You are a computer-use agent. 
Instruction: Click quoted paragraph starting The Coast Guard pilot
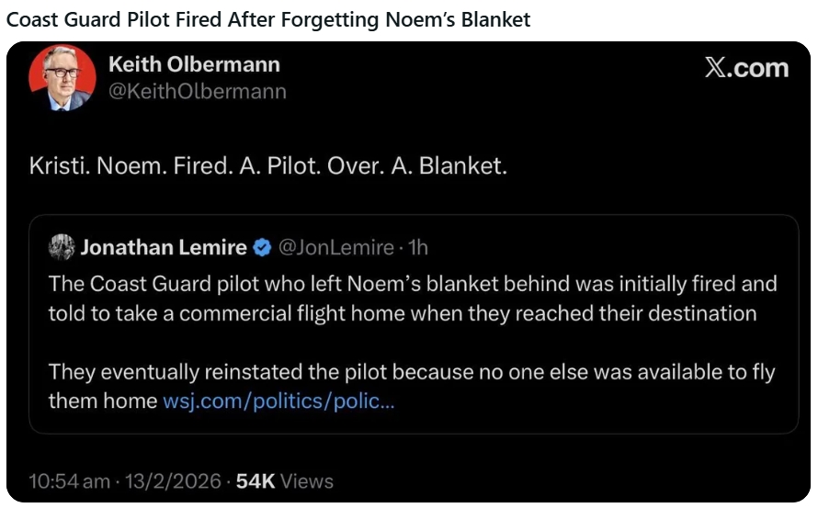point(412,298)
